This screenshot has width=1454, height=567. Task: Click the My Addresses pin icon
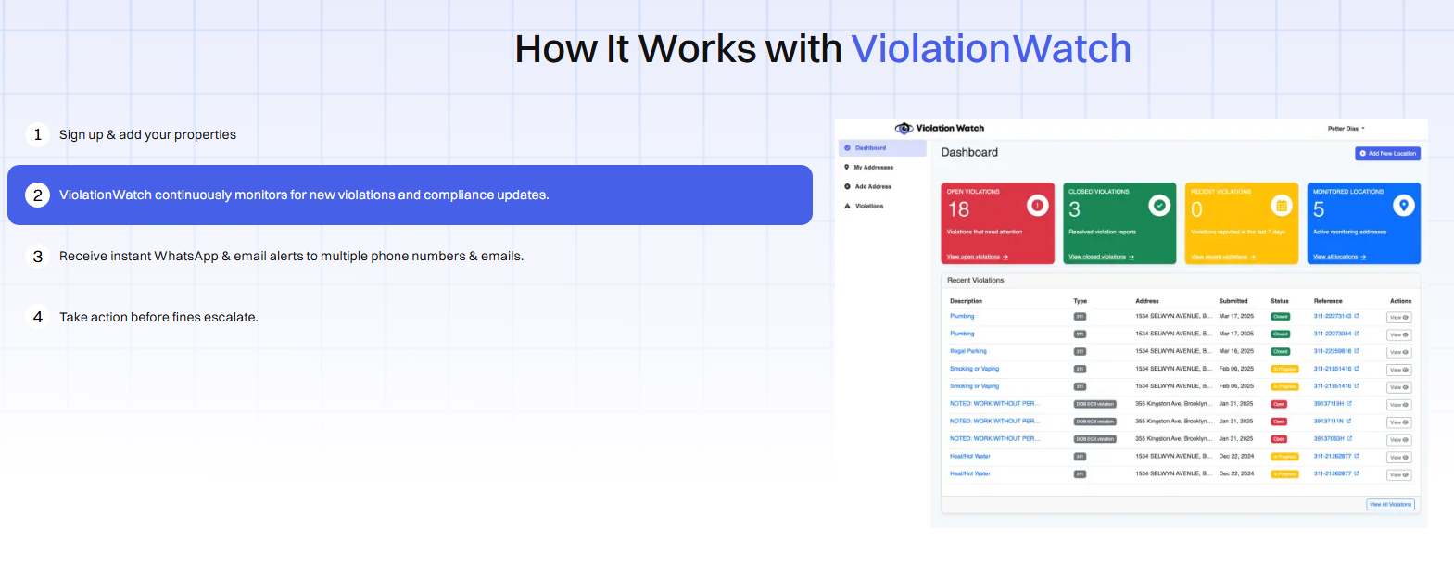[847, 168]
